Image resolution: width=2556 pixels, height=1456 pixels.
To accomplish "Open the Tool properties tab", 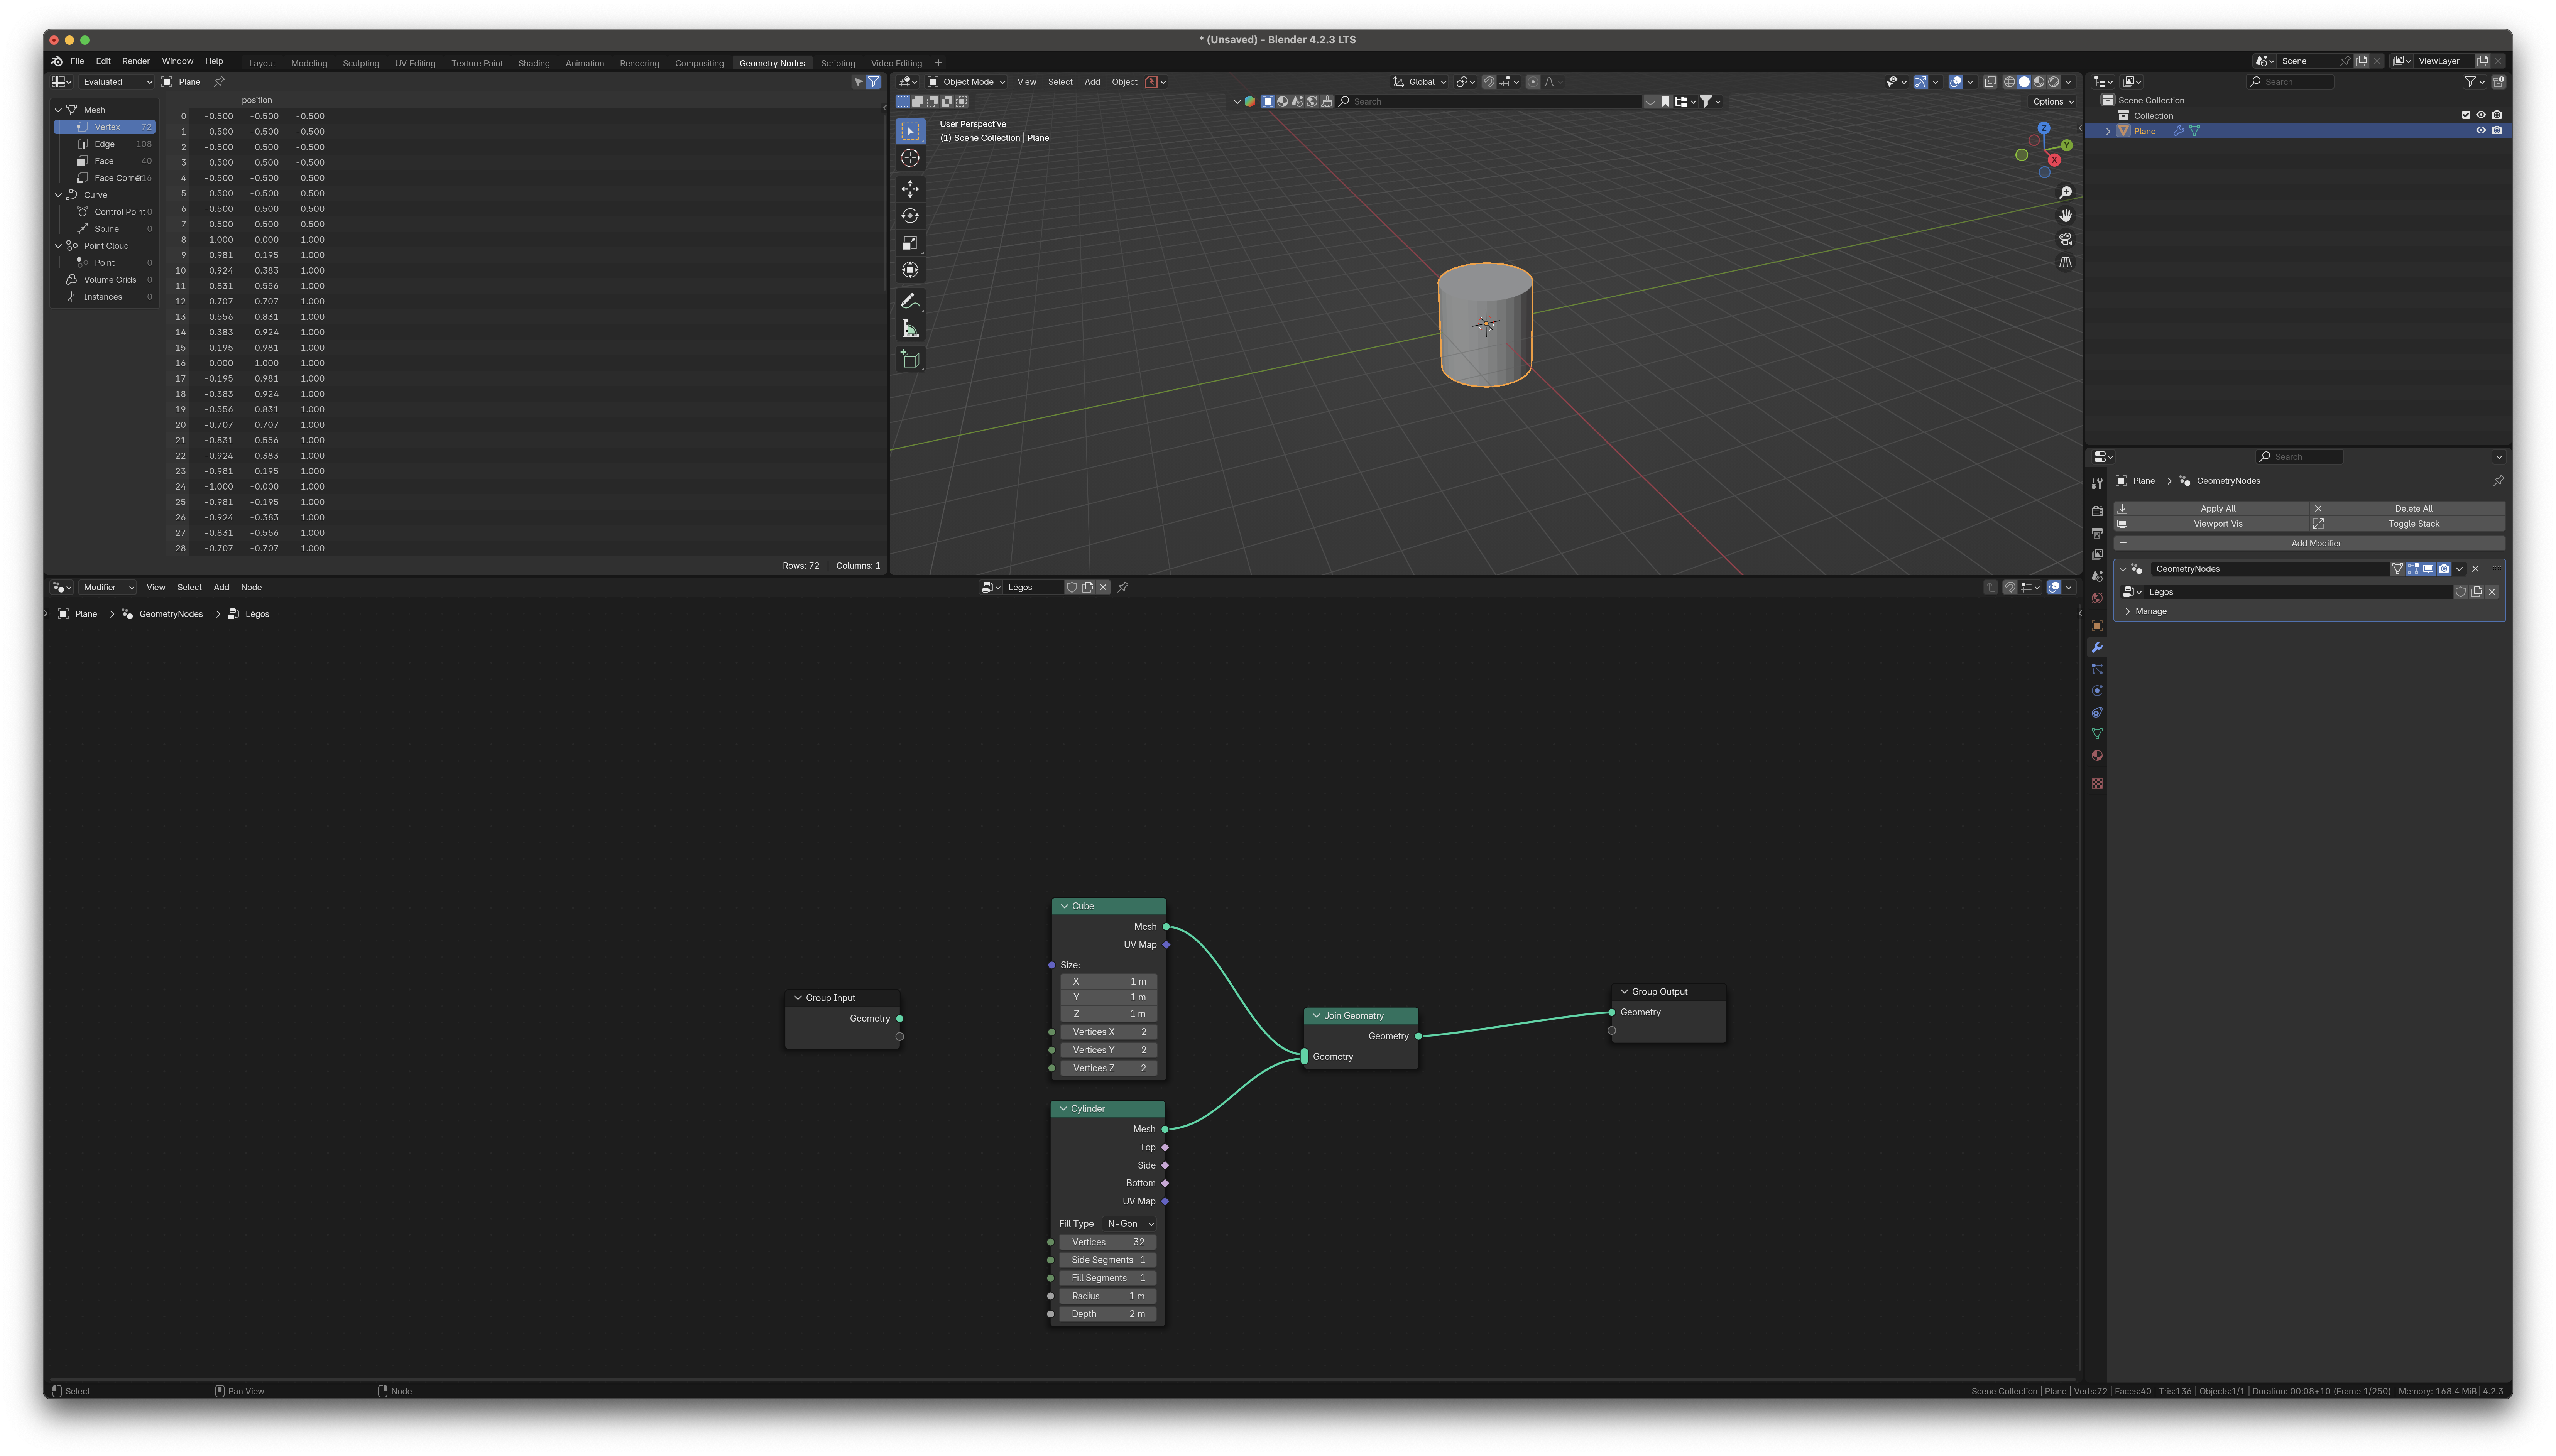I will 2097,484.
